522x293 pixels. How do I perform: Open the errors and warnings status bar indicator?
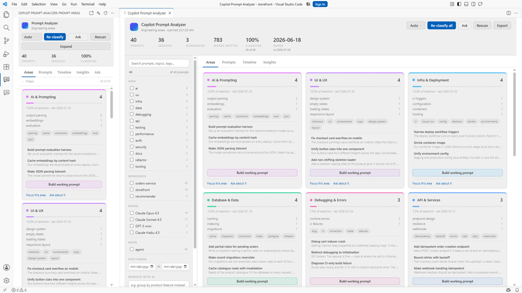(19, 290)
